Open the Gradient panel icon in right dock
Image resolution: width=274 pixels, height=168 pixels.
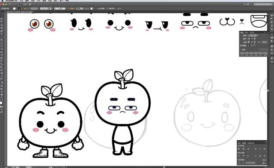[x=272, y=38]
